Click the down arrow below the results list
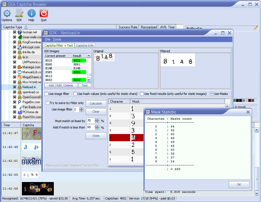The image size is (261, 202). 89,80
